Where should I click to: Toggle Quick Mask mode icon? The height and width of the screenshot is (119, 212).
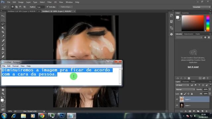(3, 106)
